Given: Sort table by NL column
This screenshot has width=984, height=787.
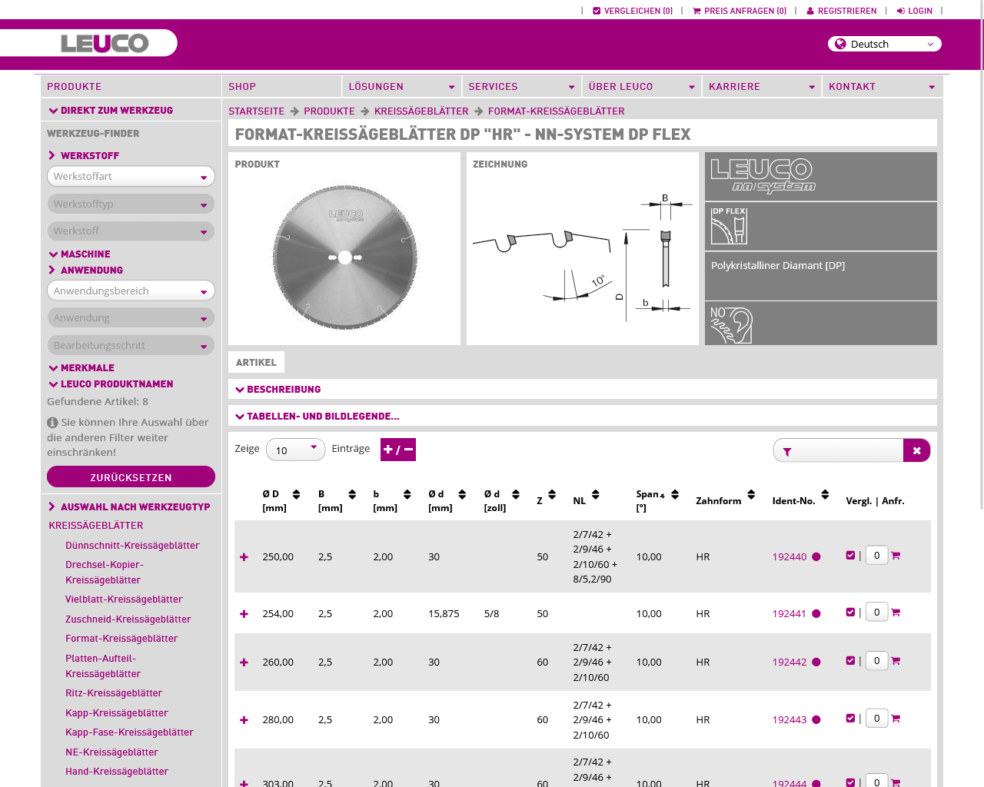Looking at the screenshot, I should coord(596,494).
